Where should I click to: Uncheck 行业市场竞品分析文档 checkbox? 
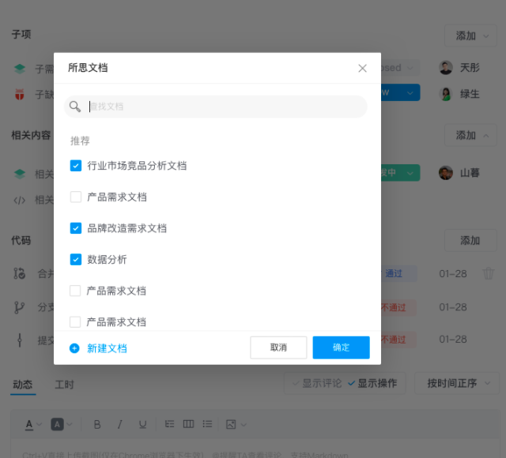tap(76, 166)
